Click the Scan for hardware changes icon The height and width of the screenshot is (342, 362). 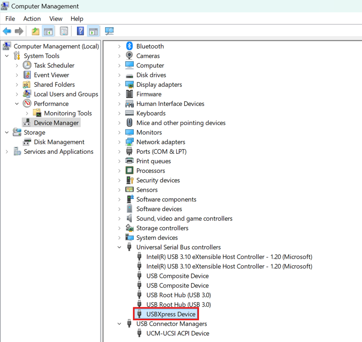[109, 31]
